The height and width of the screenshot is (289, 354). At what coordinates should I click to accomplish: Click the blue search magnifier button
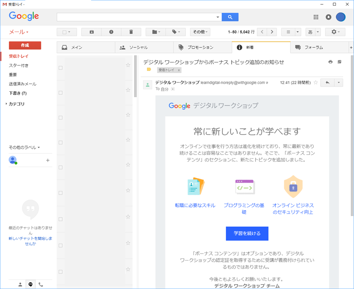click(230, 17)
